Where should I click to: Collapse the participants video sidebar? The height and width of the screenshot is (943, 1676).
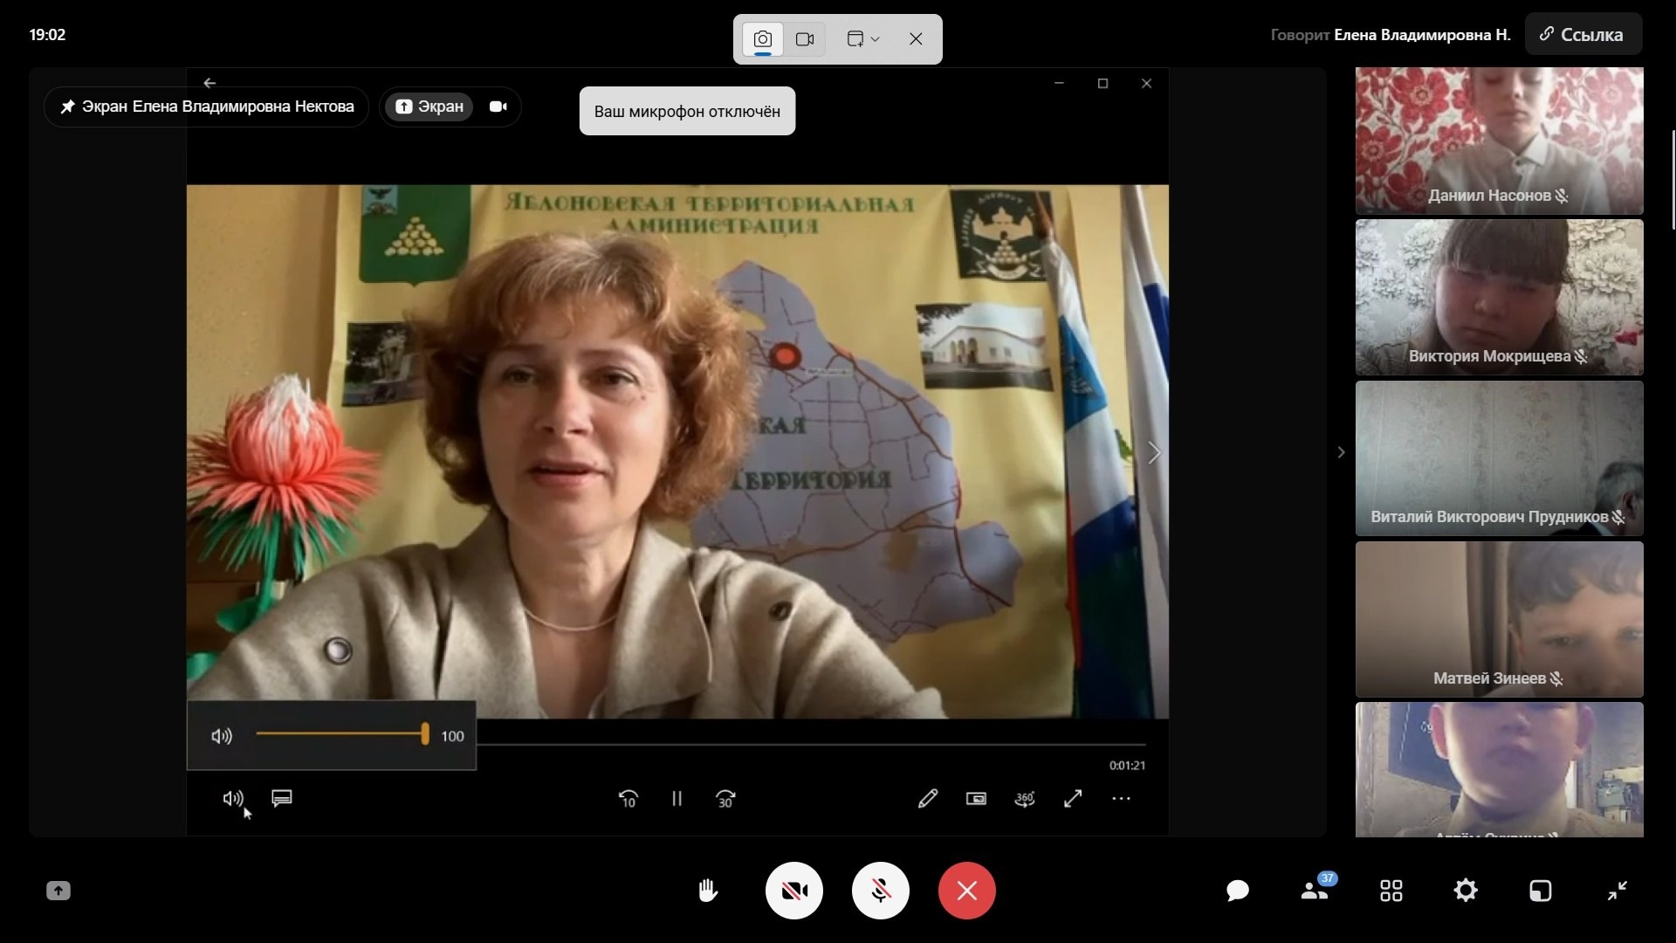(x=1341, y=452)
